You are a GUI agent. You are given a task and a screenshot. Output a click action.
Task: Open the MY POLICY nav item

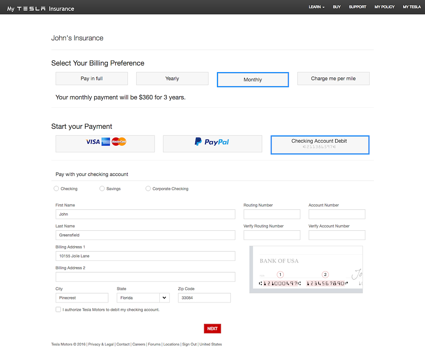[x=384, y=7]
